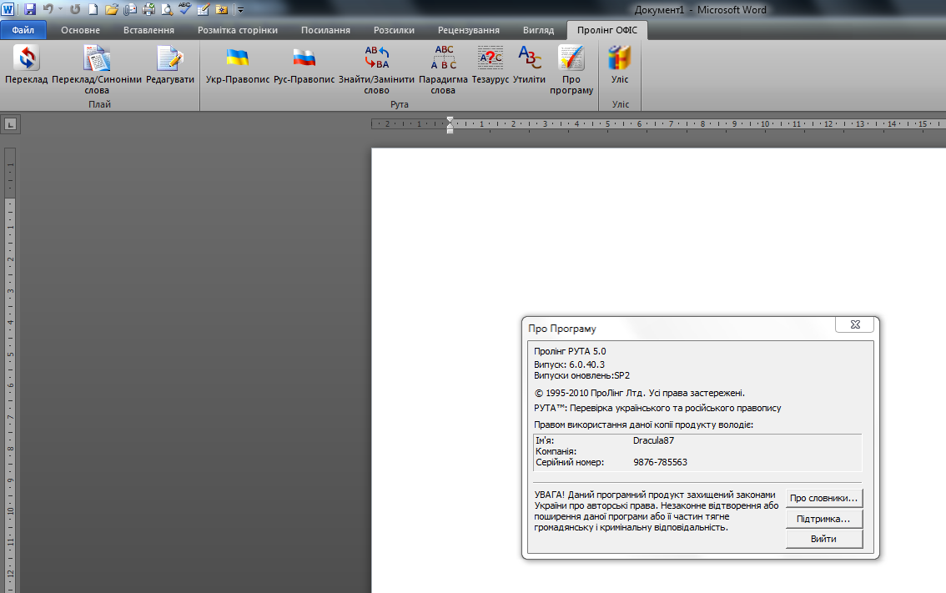Send document as email attachment

130,9
